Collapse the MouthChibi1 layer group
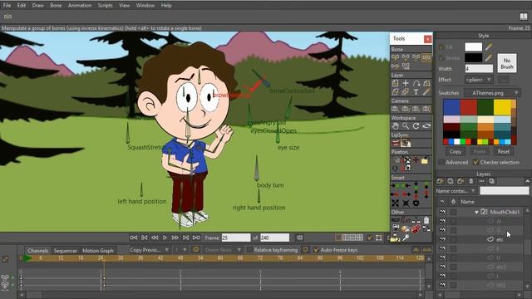This screenshot has height=299, width=532. coord(476,213)
